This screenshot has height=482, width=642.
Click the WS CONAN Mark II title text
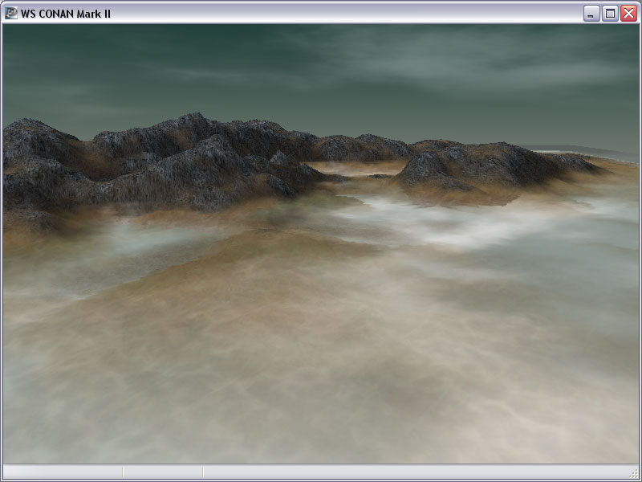pyautogui.click(x=66, y=13)
